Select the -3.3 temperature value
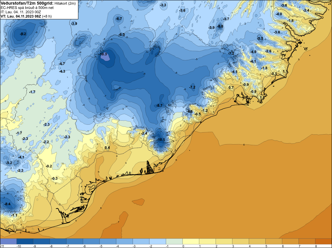Image resolution: width=332 pixels, height=248 pixels. 163,5
